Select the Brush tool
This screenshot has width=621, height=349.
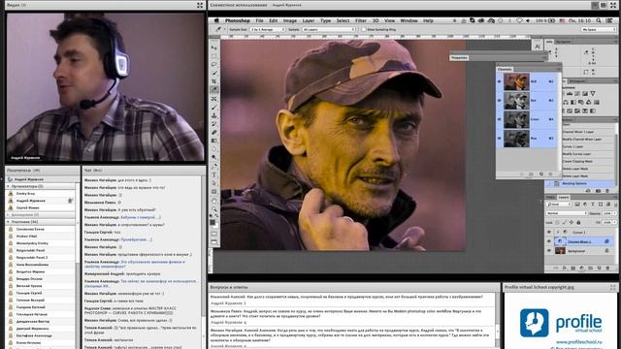(214, 107)
